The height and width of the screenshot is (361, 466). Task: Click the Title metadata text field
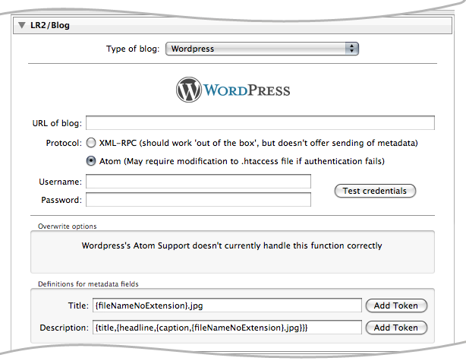click(x=226, y=306)
